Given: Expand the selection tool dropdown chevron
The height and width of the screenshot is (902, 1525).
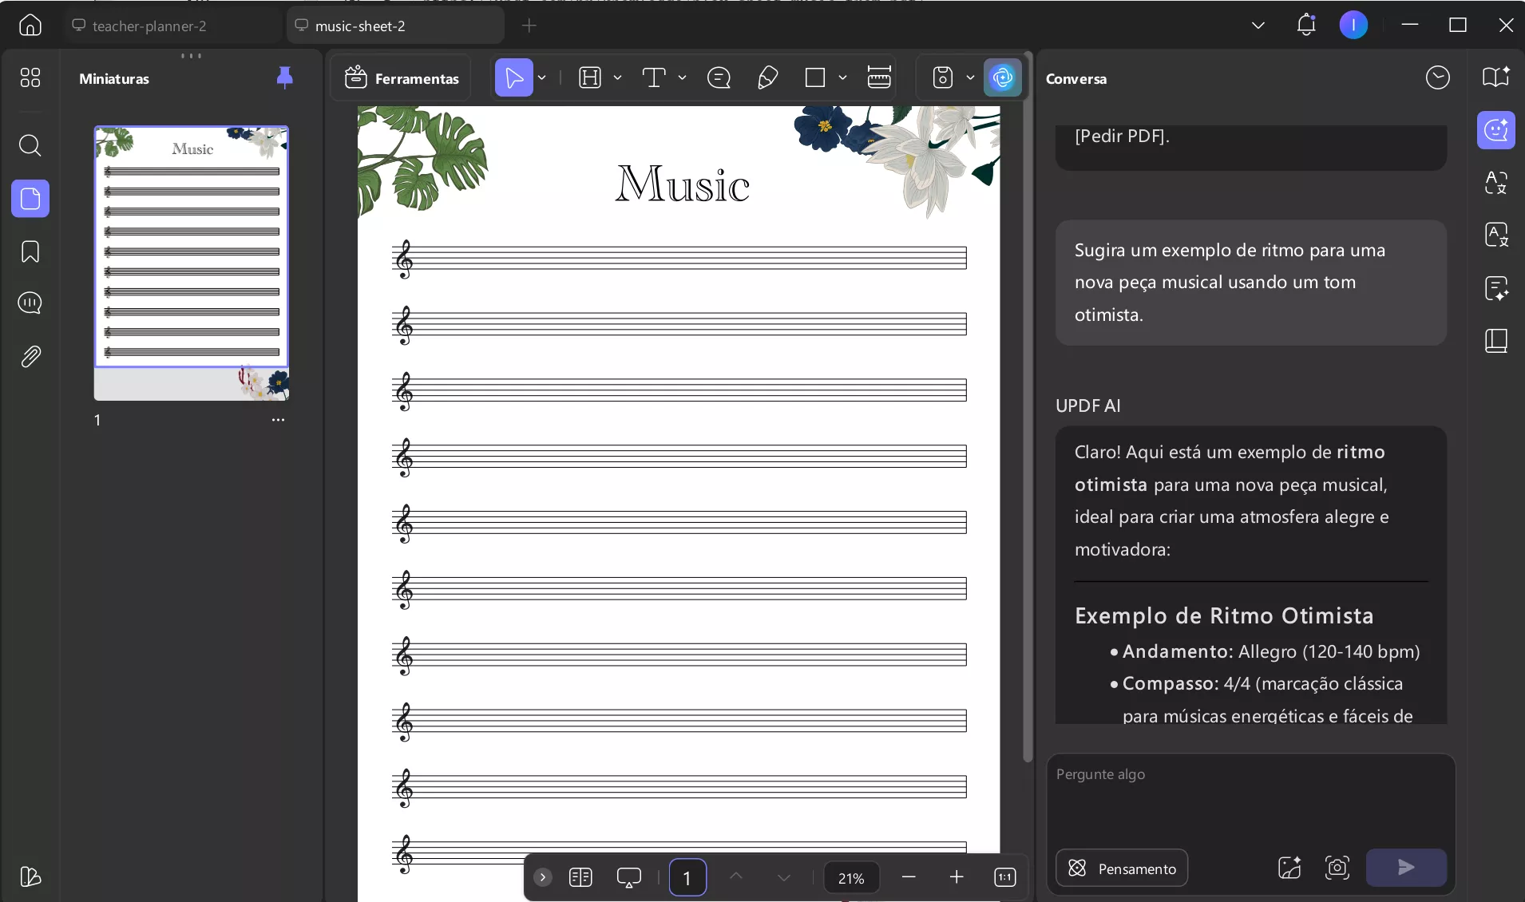Looking at the screenshot, I should pos(542,77).
